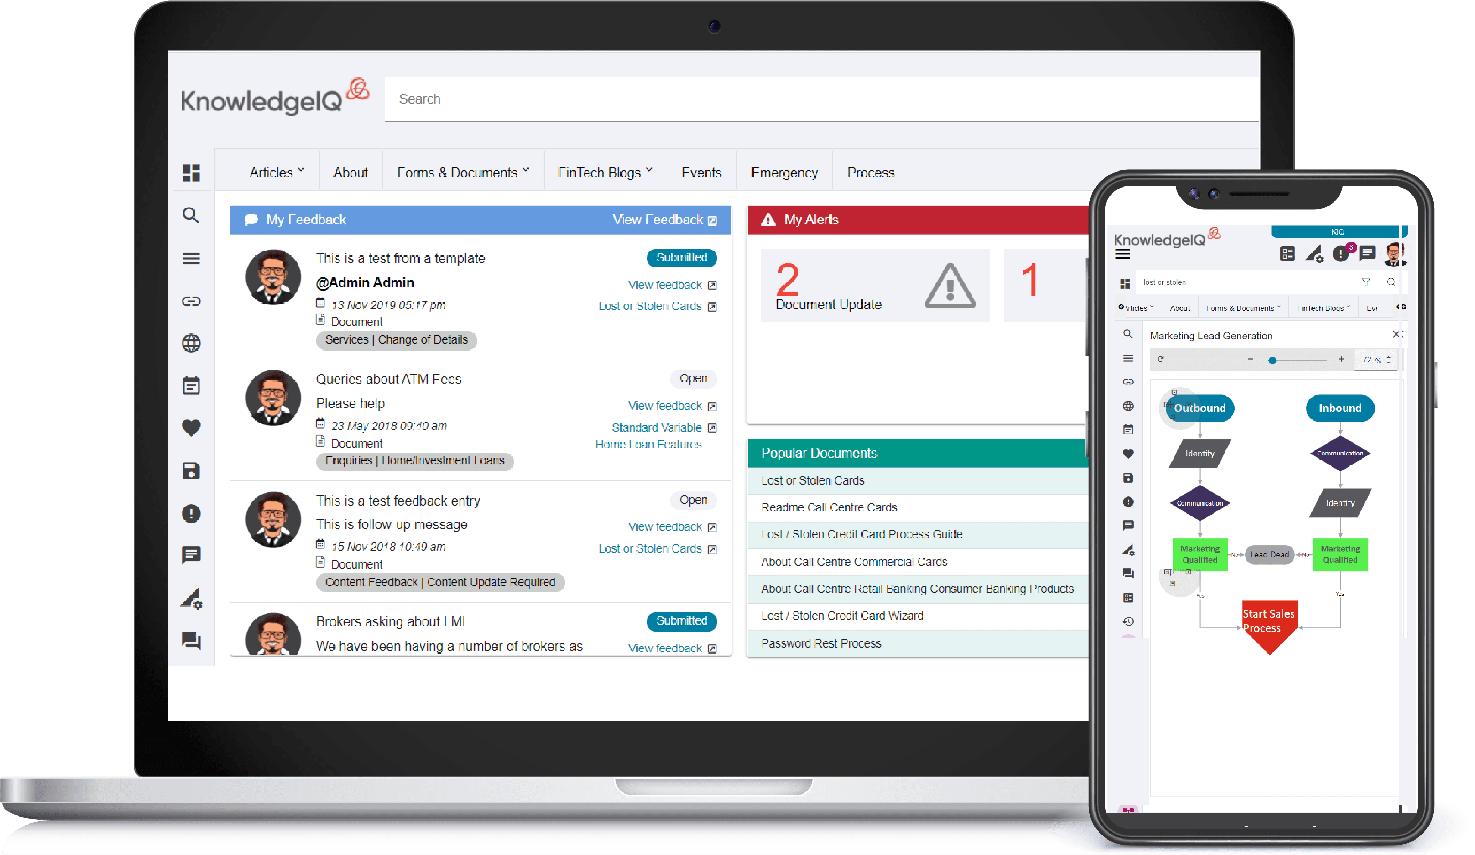Screen dimensions: 1475x855
Task: Tap the dashboard grid icon left of the phone search
Action: point(1125,284)
